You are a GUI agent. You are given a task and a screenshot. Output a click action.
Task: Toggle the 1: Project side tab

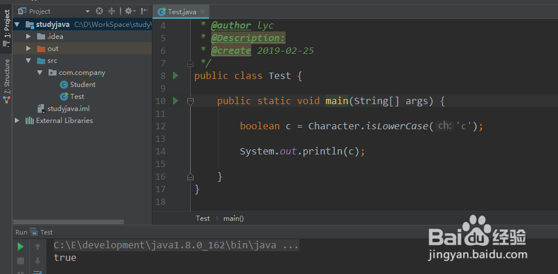pos(7,29)
